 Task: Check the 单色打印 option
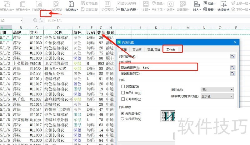click(123, 93)
